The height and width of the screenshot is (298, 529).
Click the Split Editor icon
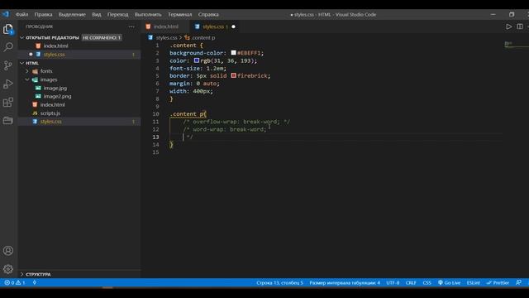520,26
